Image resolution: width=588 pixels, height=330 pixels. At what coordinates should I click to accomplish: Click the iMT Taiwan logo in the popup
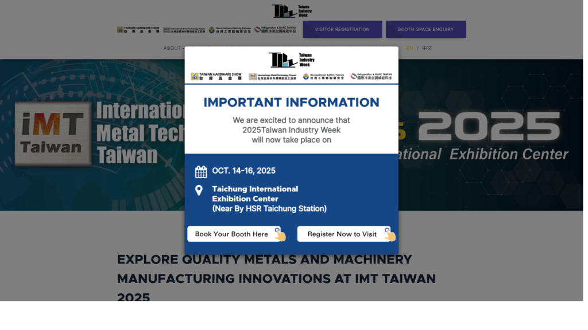273,77
